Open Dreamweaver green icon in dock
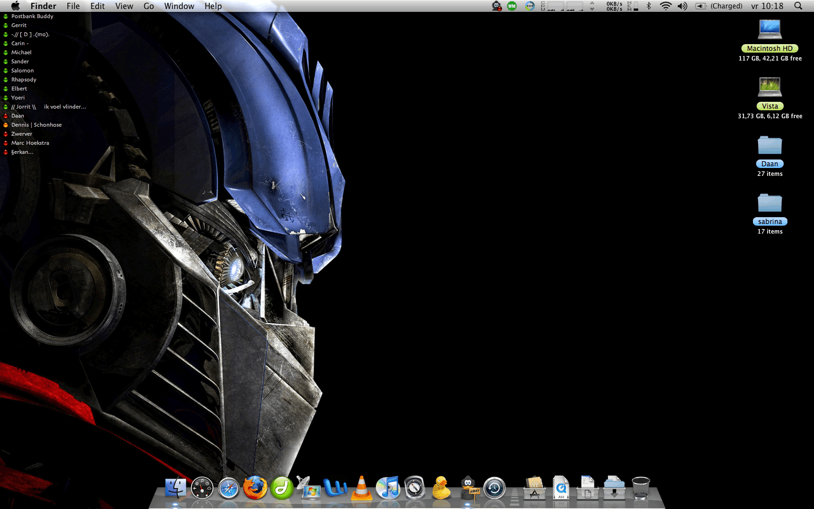 (x=282, y=488)
